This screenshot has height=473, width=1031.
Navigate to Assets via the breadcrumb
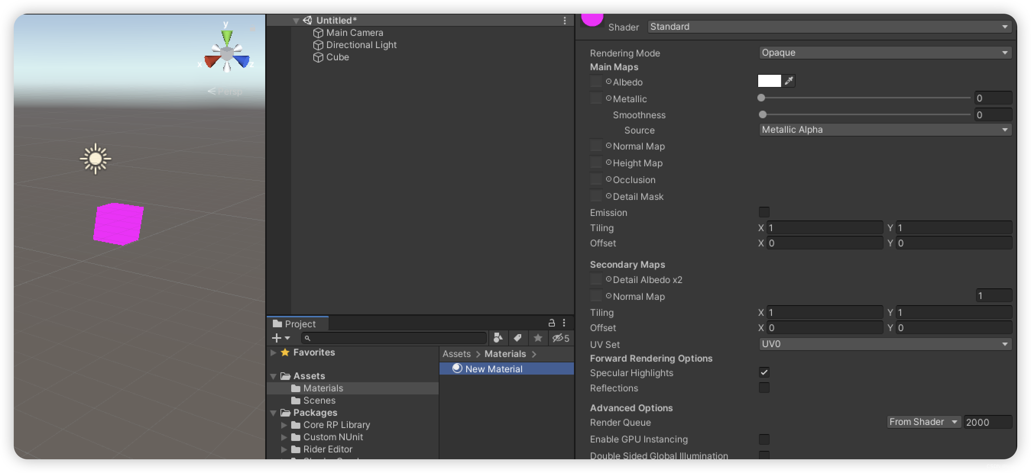coord(456,354)
